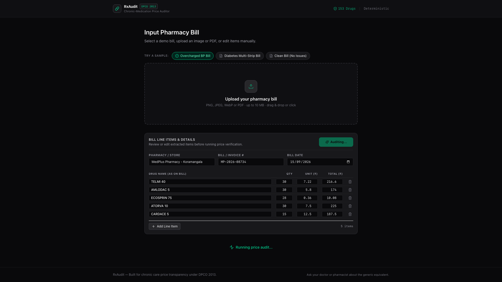
Task: Click the RxAudit title text
Action: (131, 7)
